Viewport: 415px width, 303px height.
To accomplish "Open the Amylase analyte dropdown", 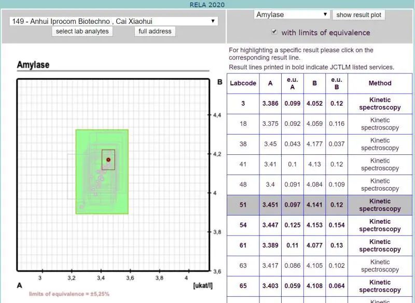I will (x=292, y=15).
